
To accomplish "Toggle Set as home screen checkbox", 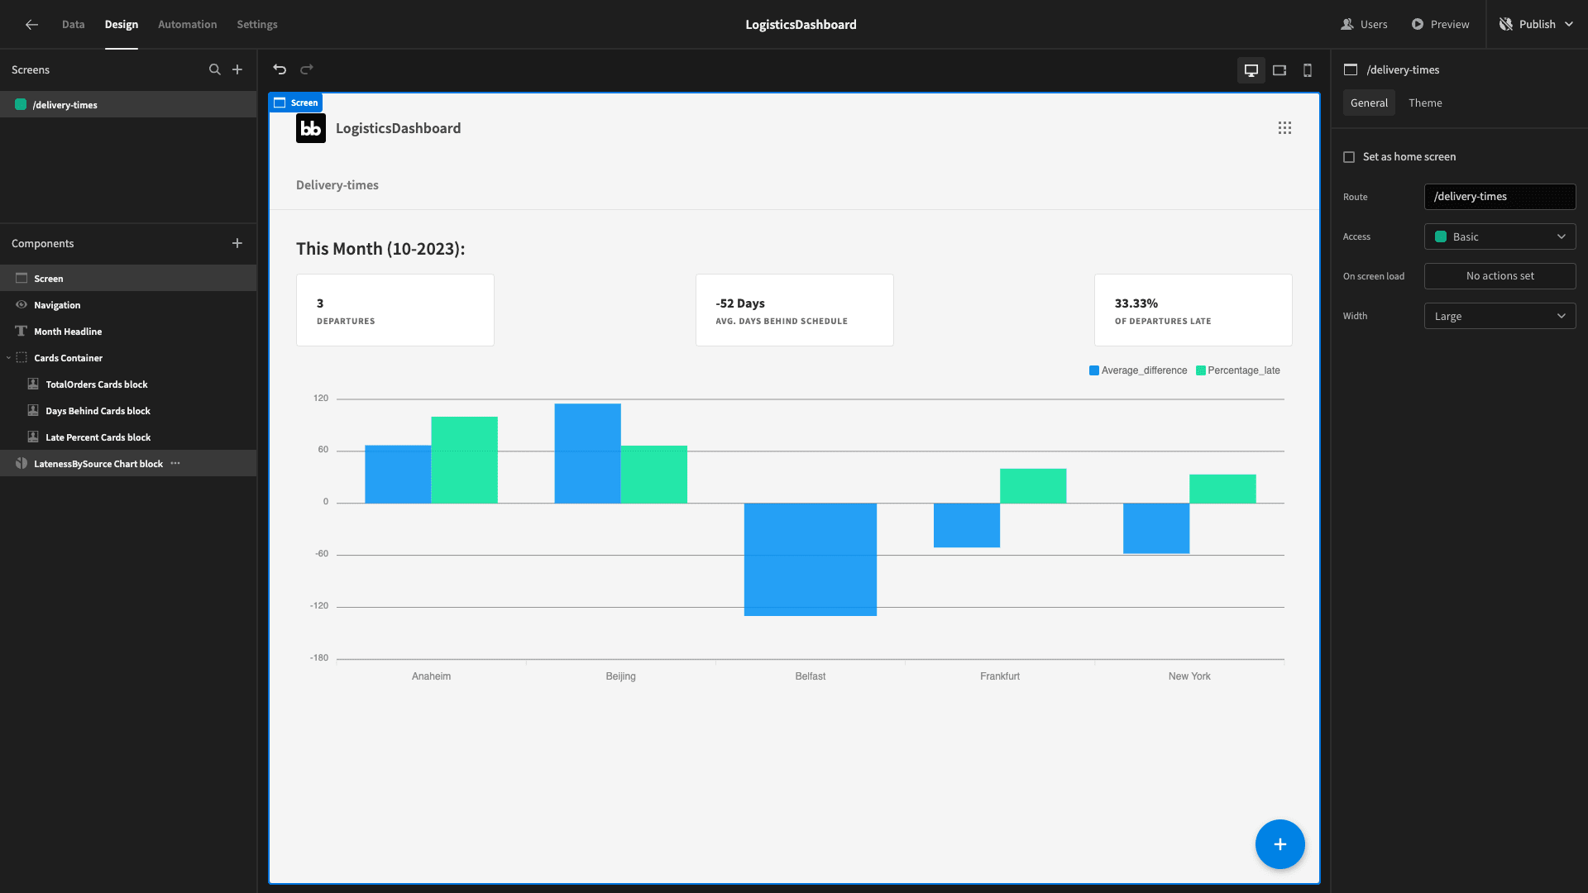I will point(1349,157).
